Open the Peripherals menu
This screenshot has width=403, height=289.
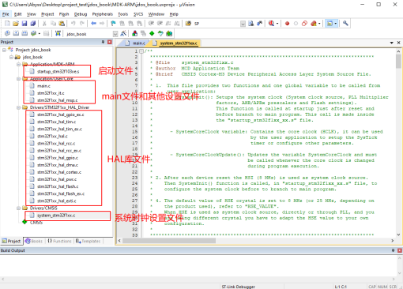click(x=103, y=14)
